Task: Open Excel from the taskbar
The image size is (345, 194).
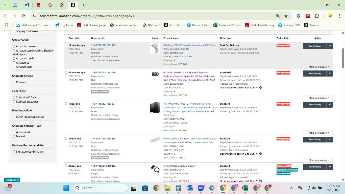Action: [x=245, y=188]
